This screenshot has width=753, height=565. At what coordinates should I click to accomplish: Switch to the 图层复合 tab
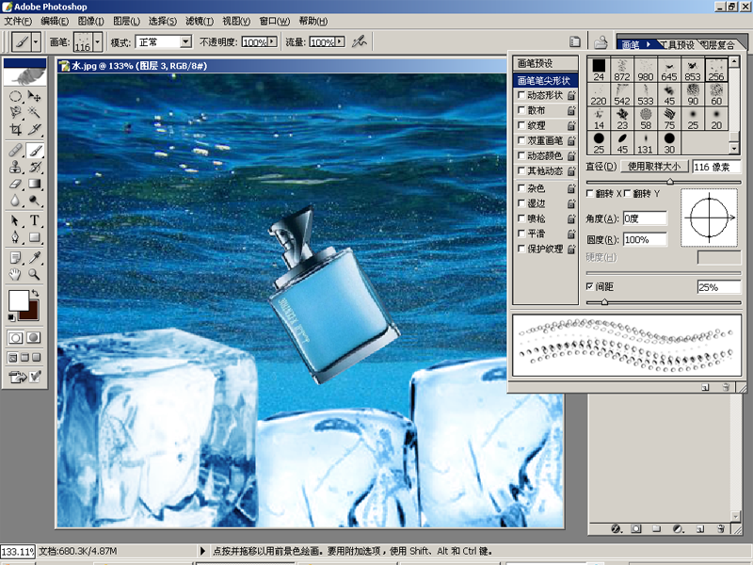pyautogui.click(x=717, y=44)
